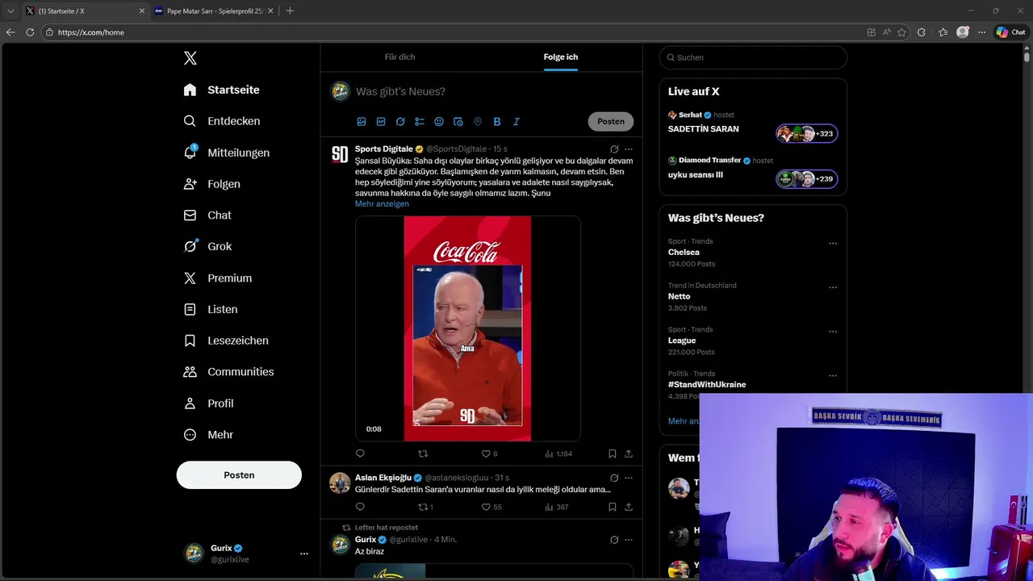Reply to the Sports Digitale post

360,454
